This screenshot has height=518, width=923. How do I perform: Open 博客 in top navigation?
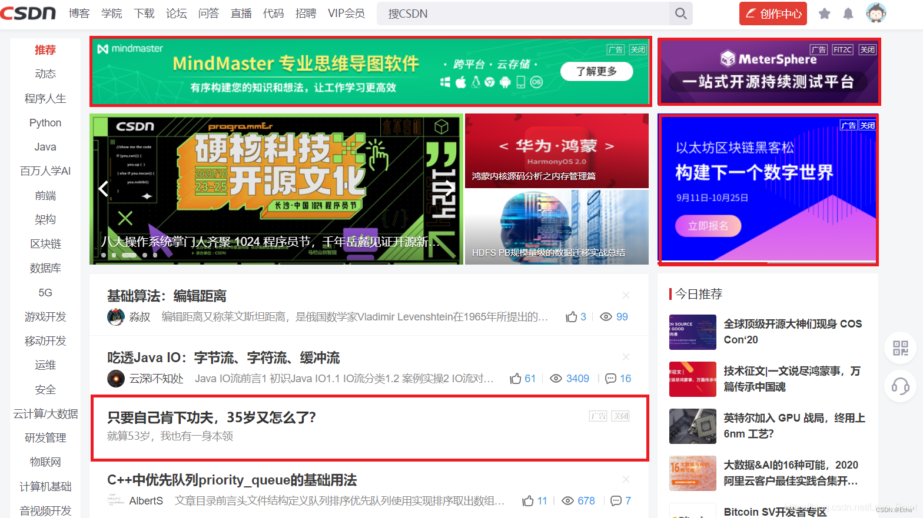[x=79, y=13]
